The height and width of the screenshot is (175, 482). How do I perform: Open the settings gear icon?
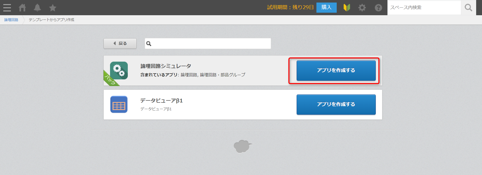pyautogui.click(x=362, y=8)
